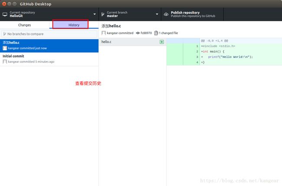Click the changed file document icon
This screenshot has width=282, height=186.
click(x=156, y=33)
